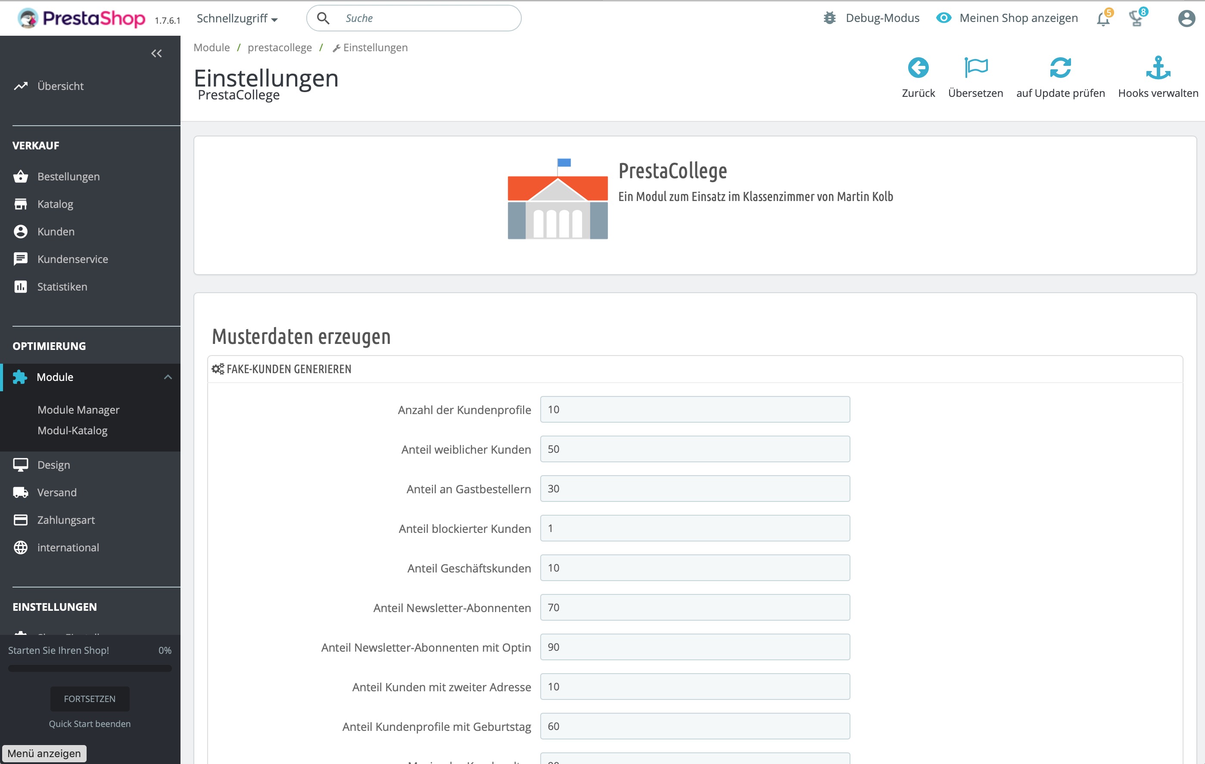Click the Übersetzen flag icon

975,68
